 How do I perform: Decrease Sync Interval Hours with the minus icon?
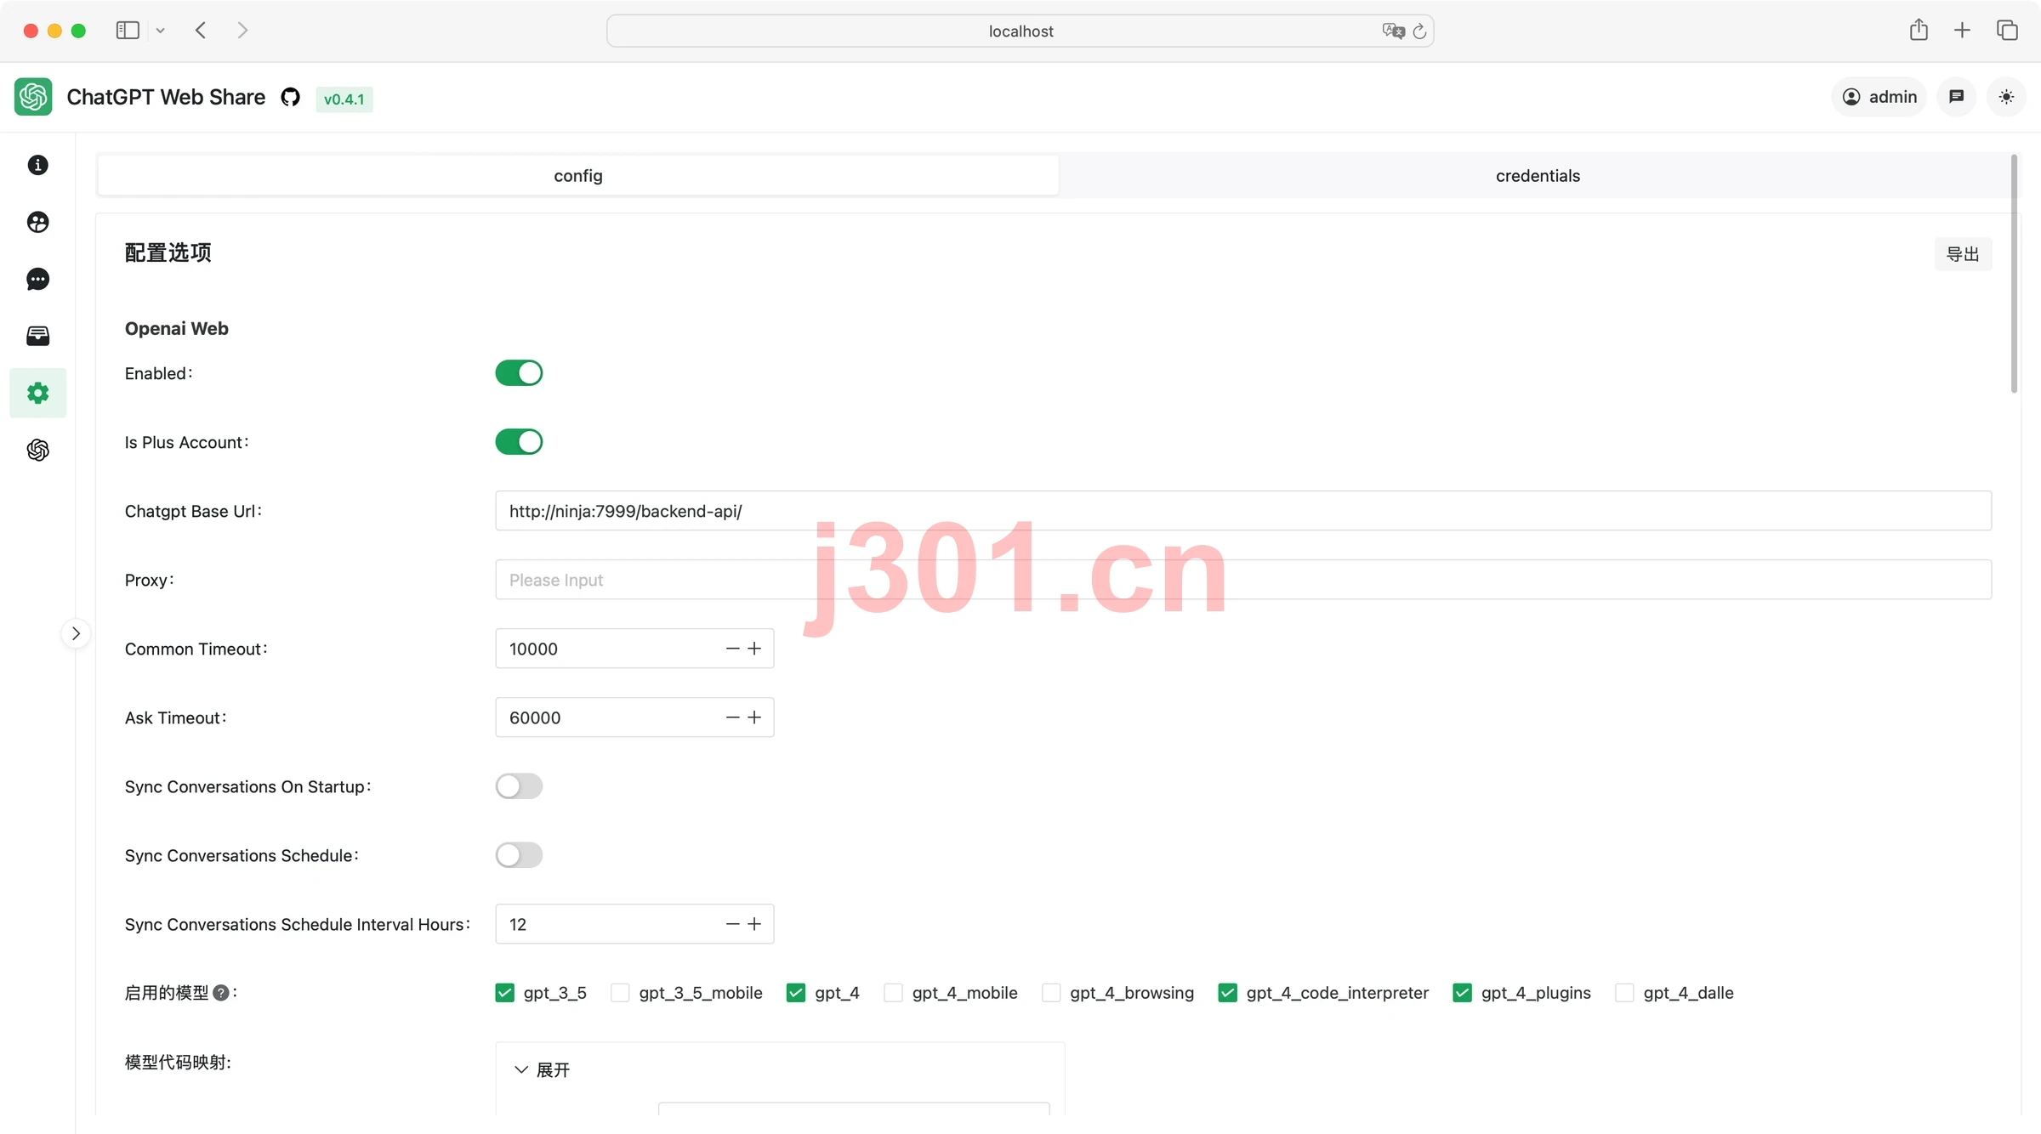(x=732, y=924)
